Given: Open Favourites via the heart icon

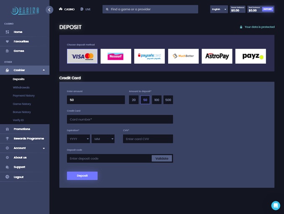Looking at the screenshot, I should 7,41.
